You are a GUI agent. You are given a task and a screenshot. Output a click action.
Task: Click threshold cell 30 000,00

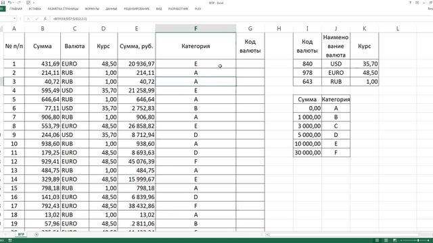click(x=307, y=153)
